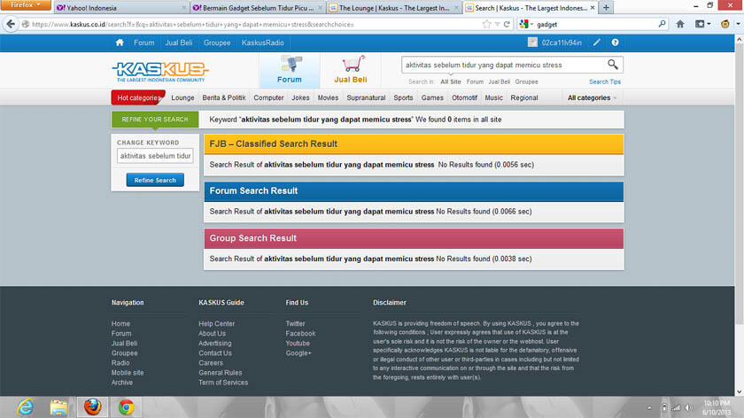Open Term of Services footer link
Screen dimensions: 744x418
pos(223,383)
